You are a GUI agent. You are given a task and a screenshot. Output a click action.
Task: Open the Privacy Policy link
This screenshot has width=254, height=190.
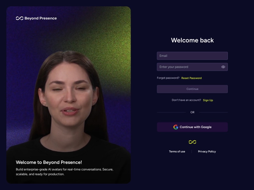tap(207, 151)
